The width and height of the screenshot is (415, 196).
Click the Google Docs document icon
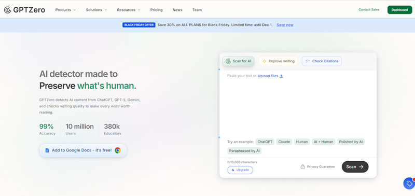47,150
